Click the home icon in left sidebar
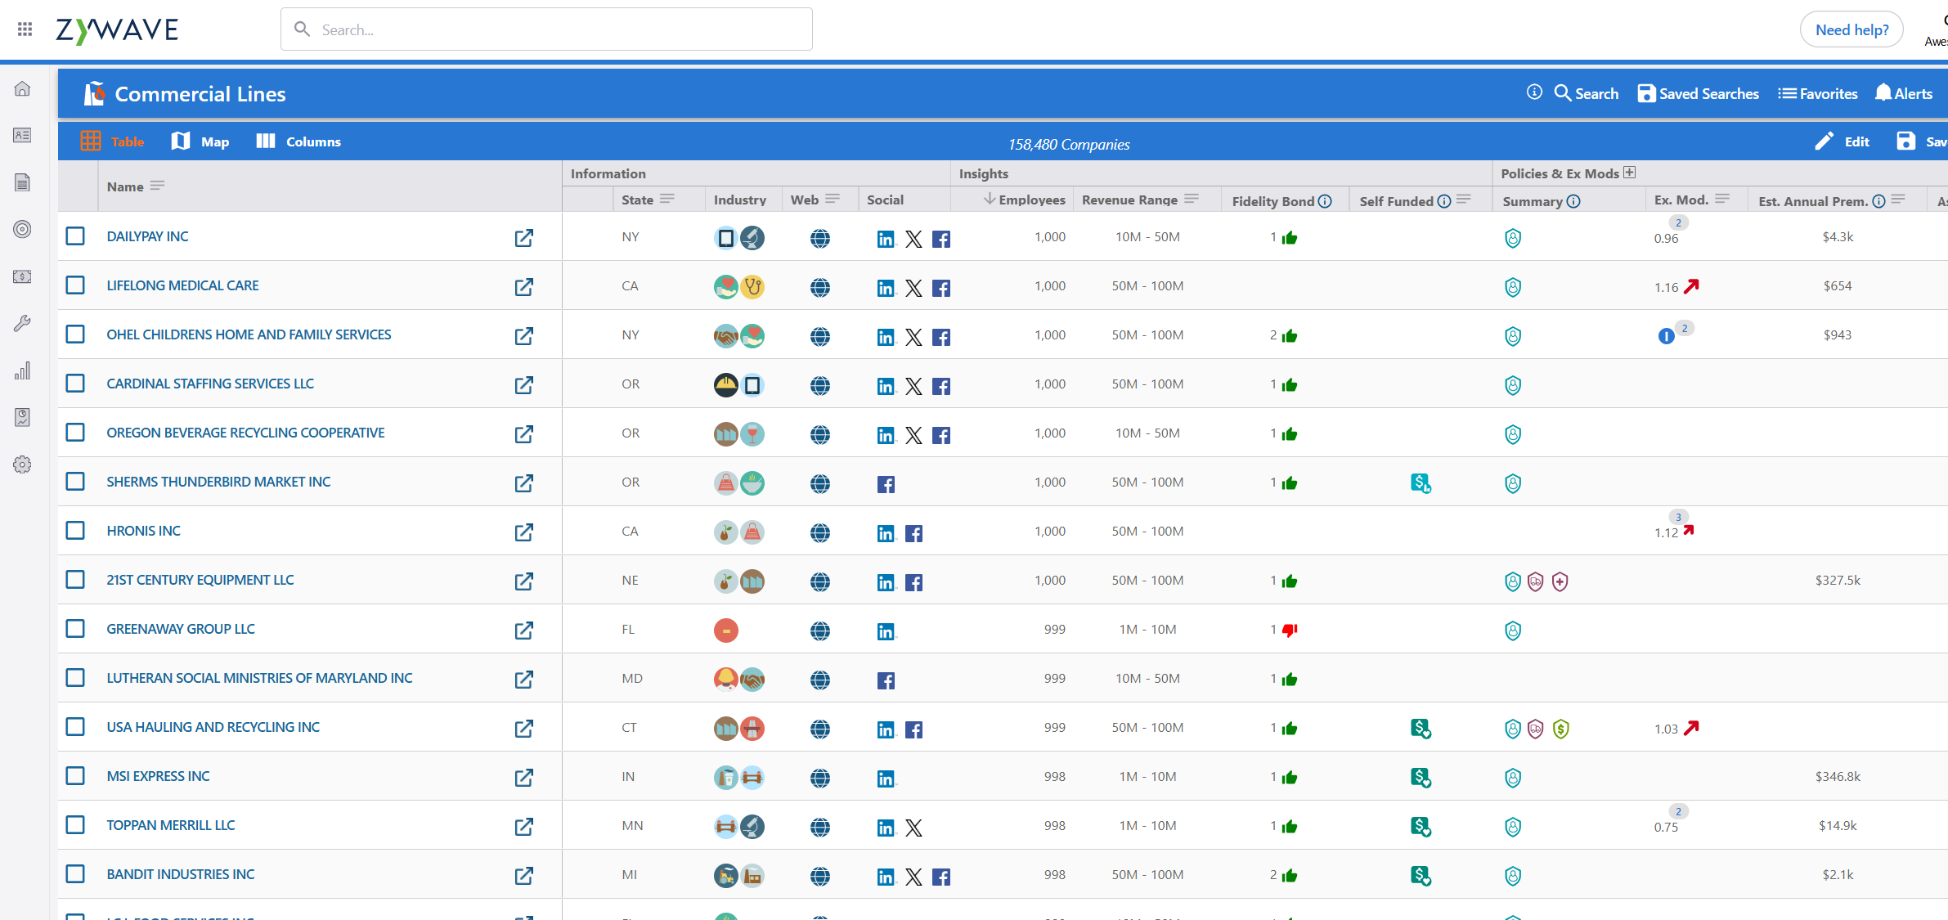 pyautogui.click(x=23, y=88)
